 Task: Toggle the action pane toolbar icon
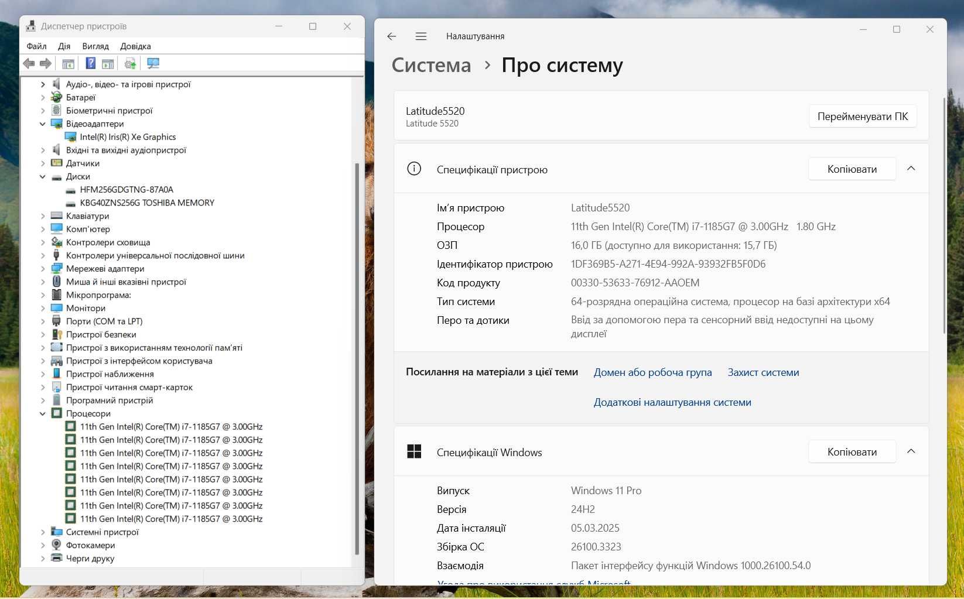[x=108, y=63]
